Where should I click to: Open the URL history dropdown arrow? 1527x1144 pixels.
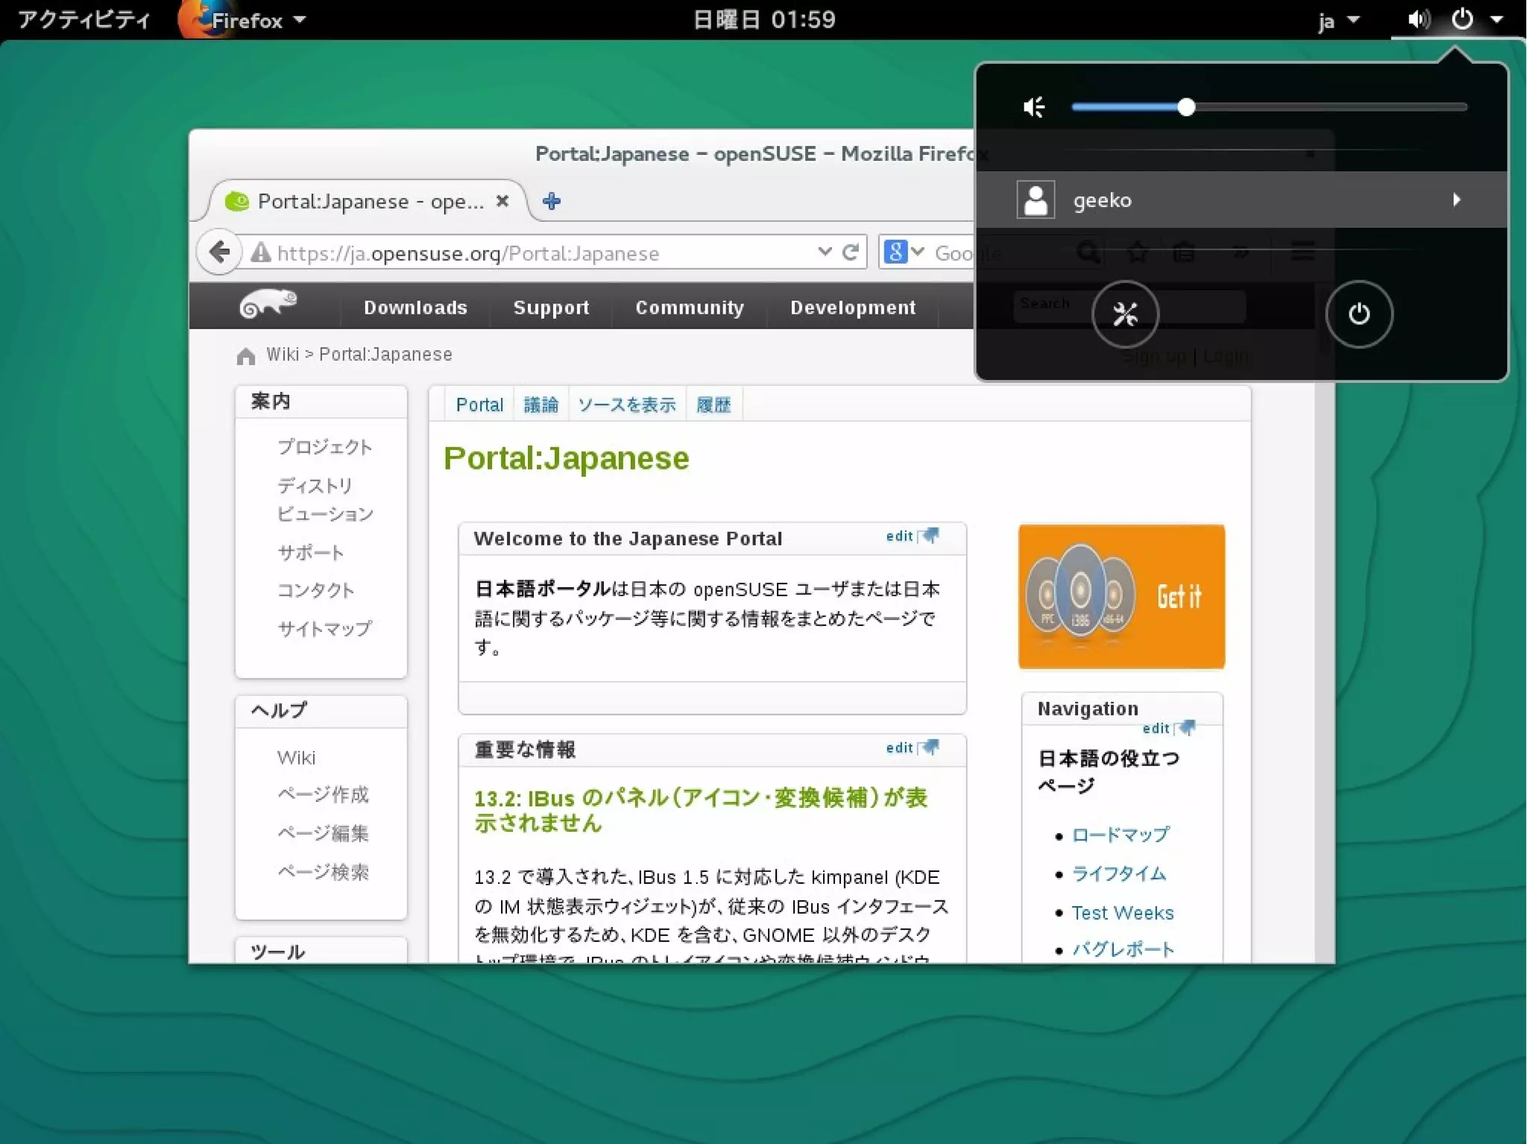825,252
